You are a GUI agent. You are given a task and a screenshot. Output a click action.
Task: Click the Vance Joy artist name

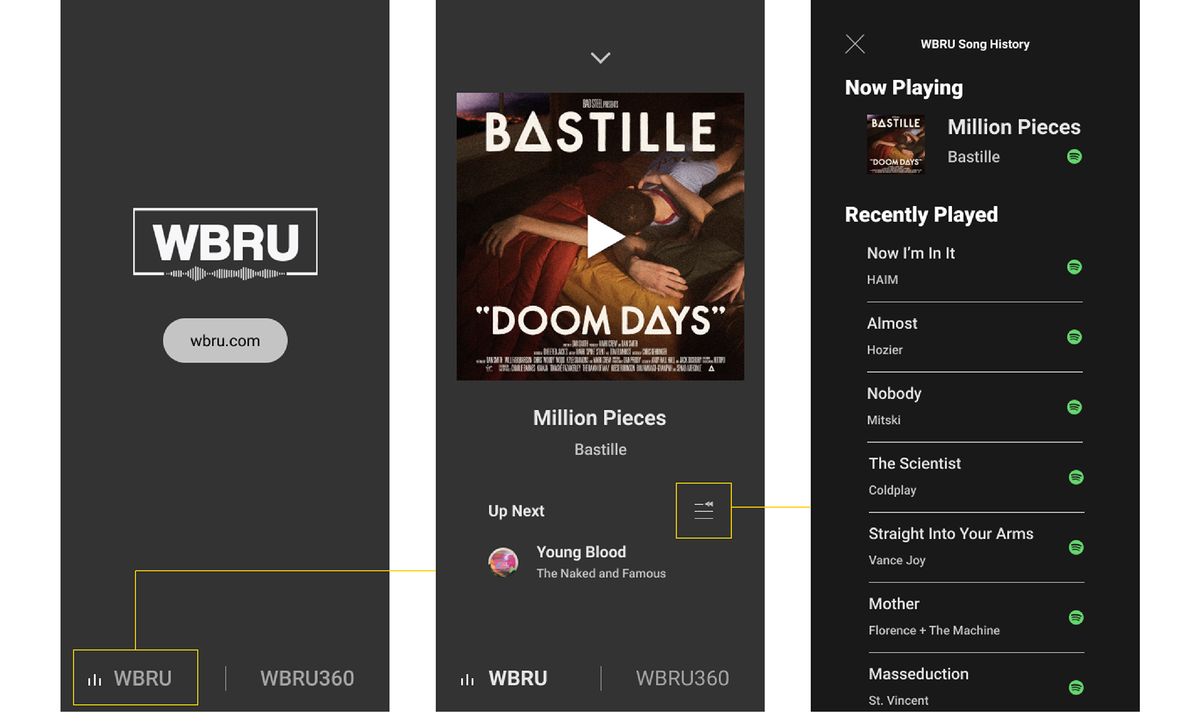click(897, 560)
